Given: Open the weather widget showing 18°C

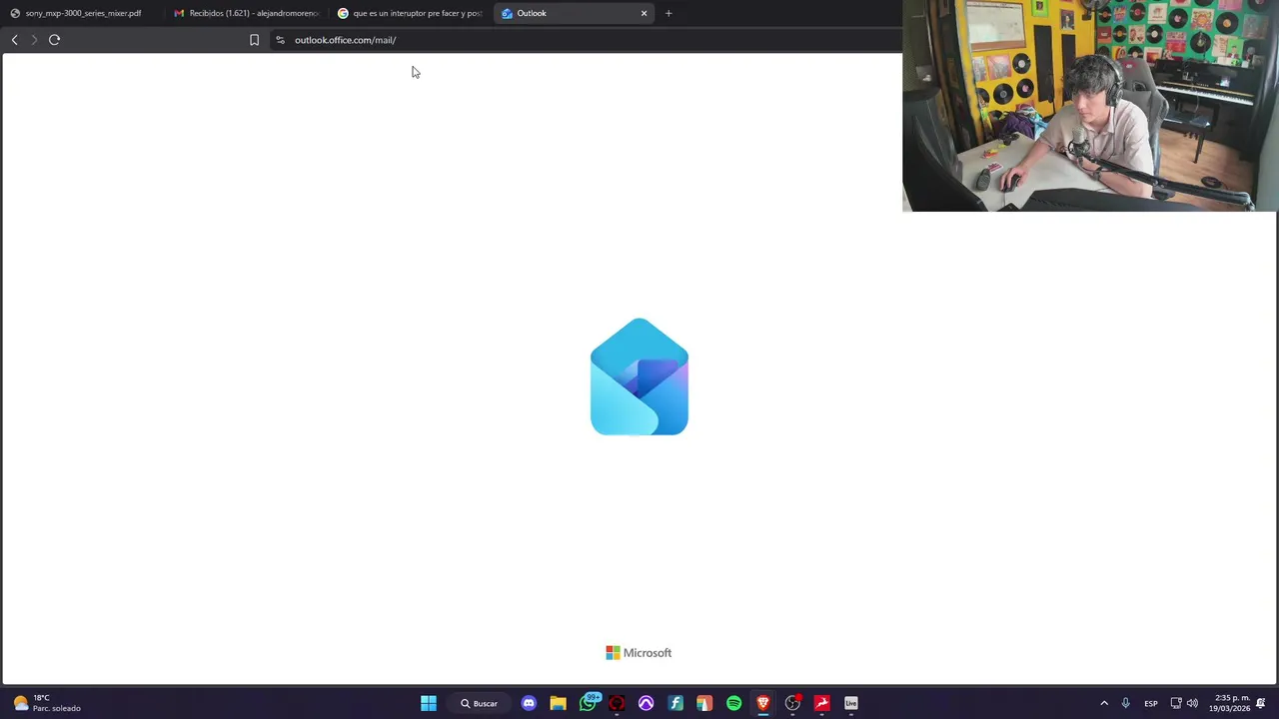Looking at the screenshot, I should click(x=47, y=703).
